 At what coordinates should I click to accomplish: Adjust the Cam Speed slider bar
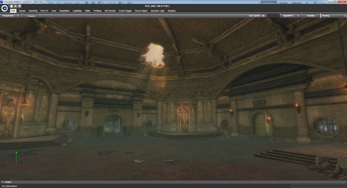273,16
